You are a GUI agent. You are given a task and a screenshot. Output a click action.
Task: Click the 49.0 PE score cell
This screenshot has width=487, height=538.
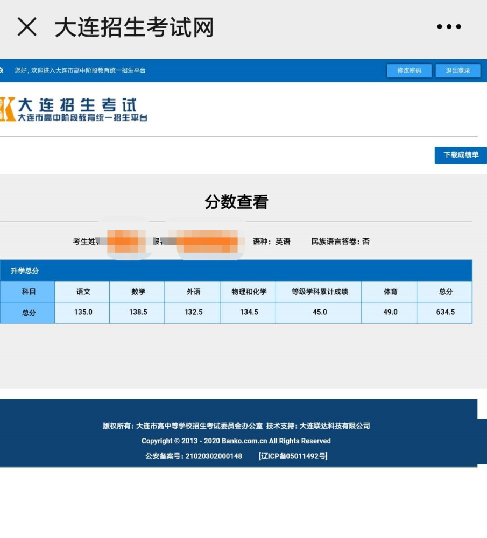[x=390, y=312]
